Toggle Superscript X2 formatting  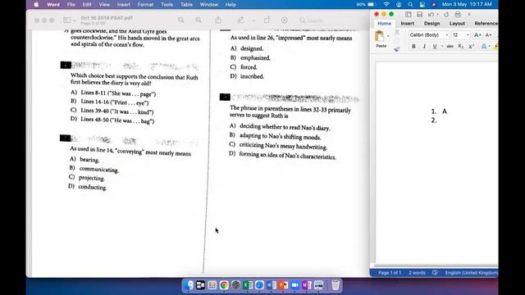click(472, 46)
